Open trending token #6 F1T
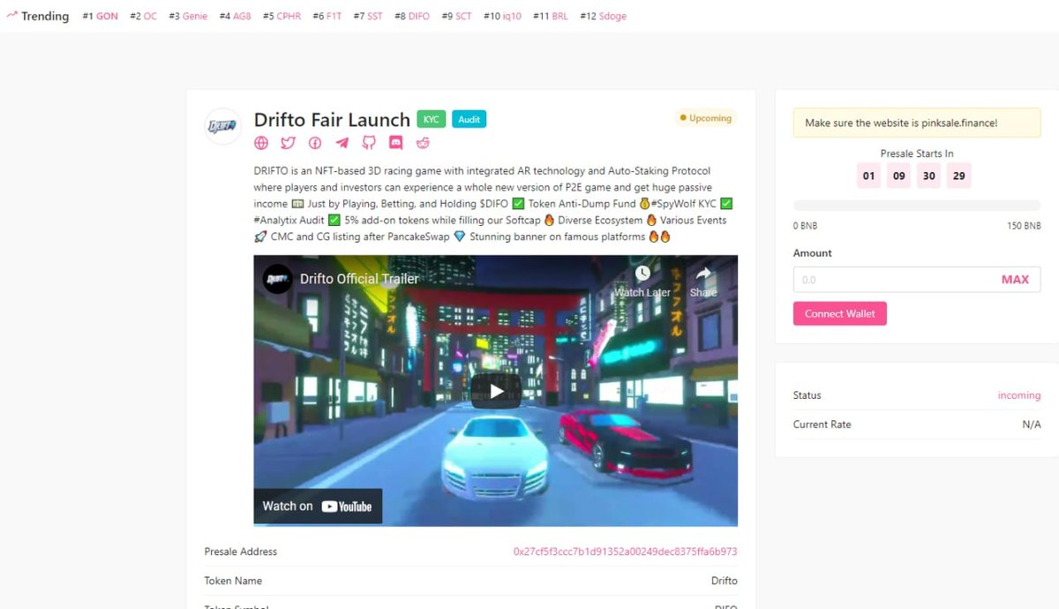 [327, 16]
